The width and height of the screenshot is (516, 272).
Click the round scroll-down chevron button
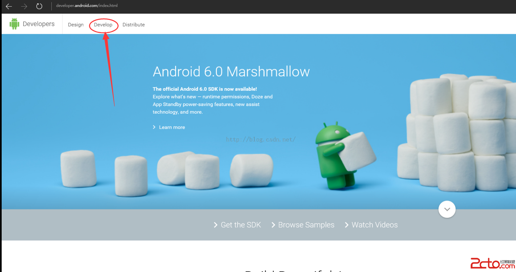447,209
